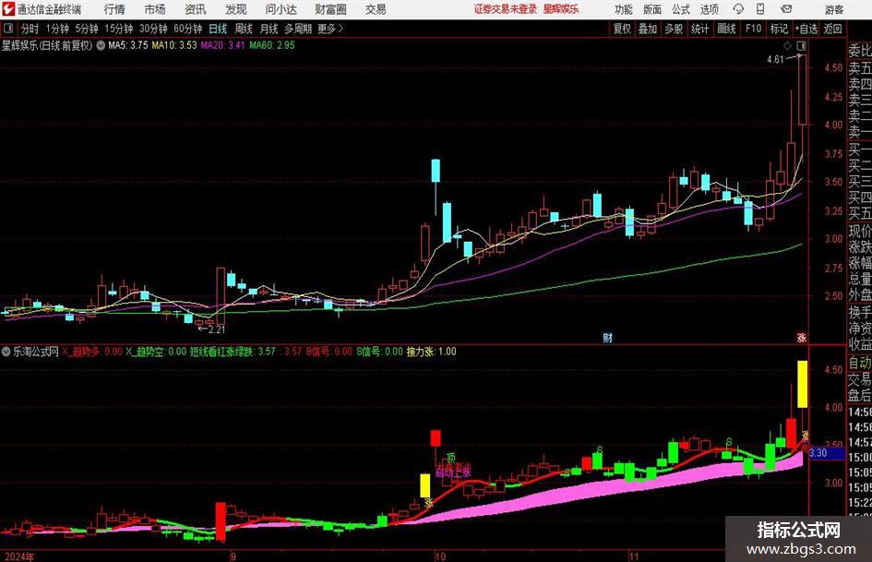Toggle the side panel icon at chart corner

coord(801,45)
